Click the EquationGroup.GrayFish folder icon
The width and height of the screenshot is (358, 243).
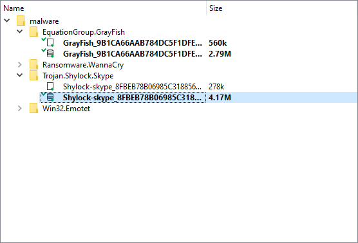[33, 32]
